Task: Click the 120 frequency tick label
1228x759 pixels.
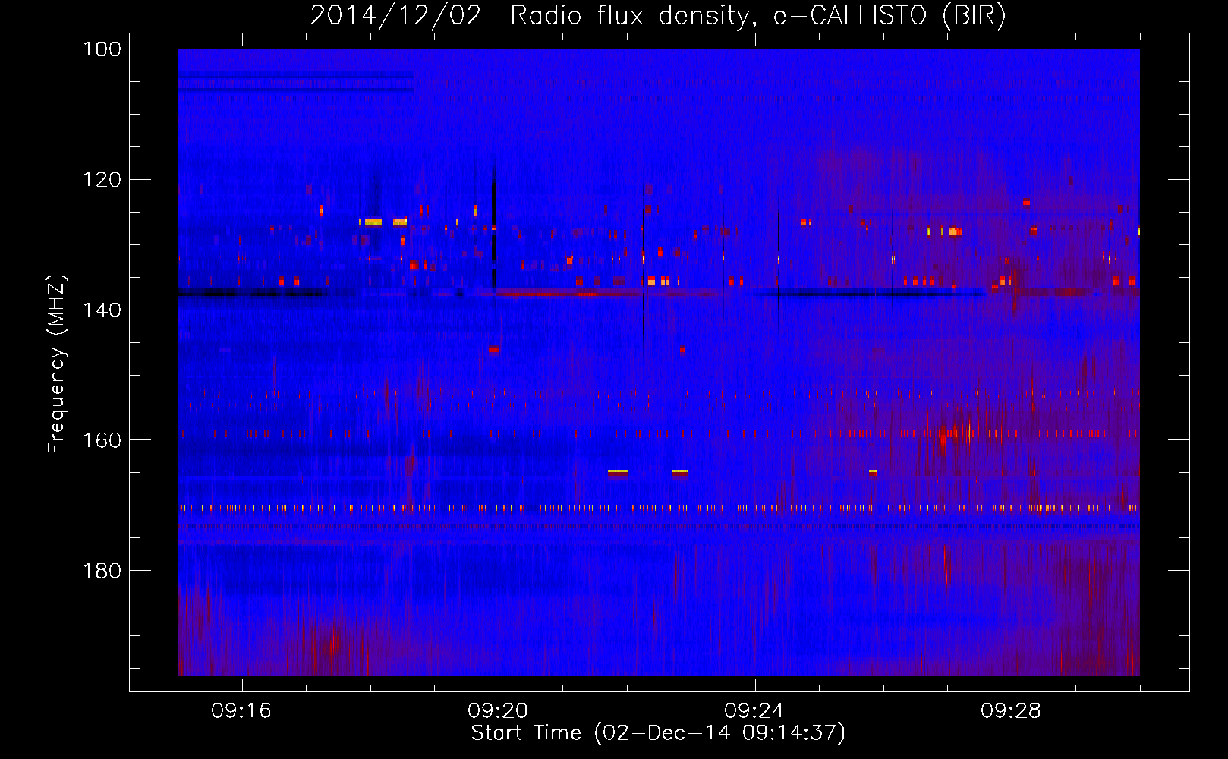Action: 103,180
